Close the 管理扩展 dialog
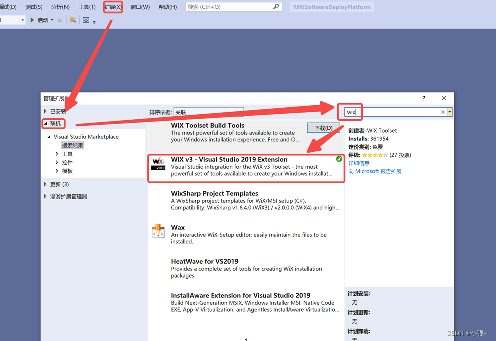Viewport: 496px width, 341px height. click(x=444, y=98)
